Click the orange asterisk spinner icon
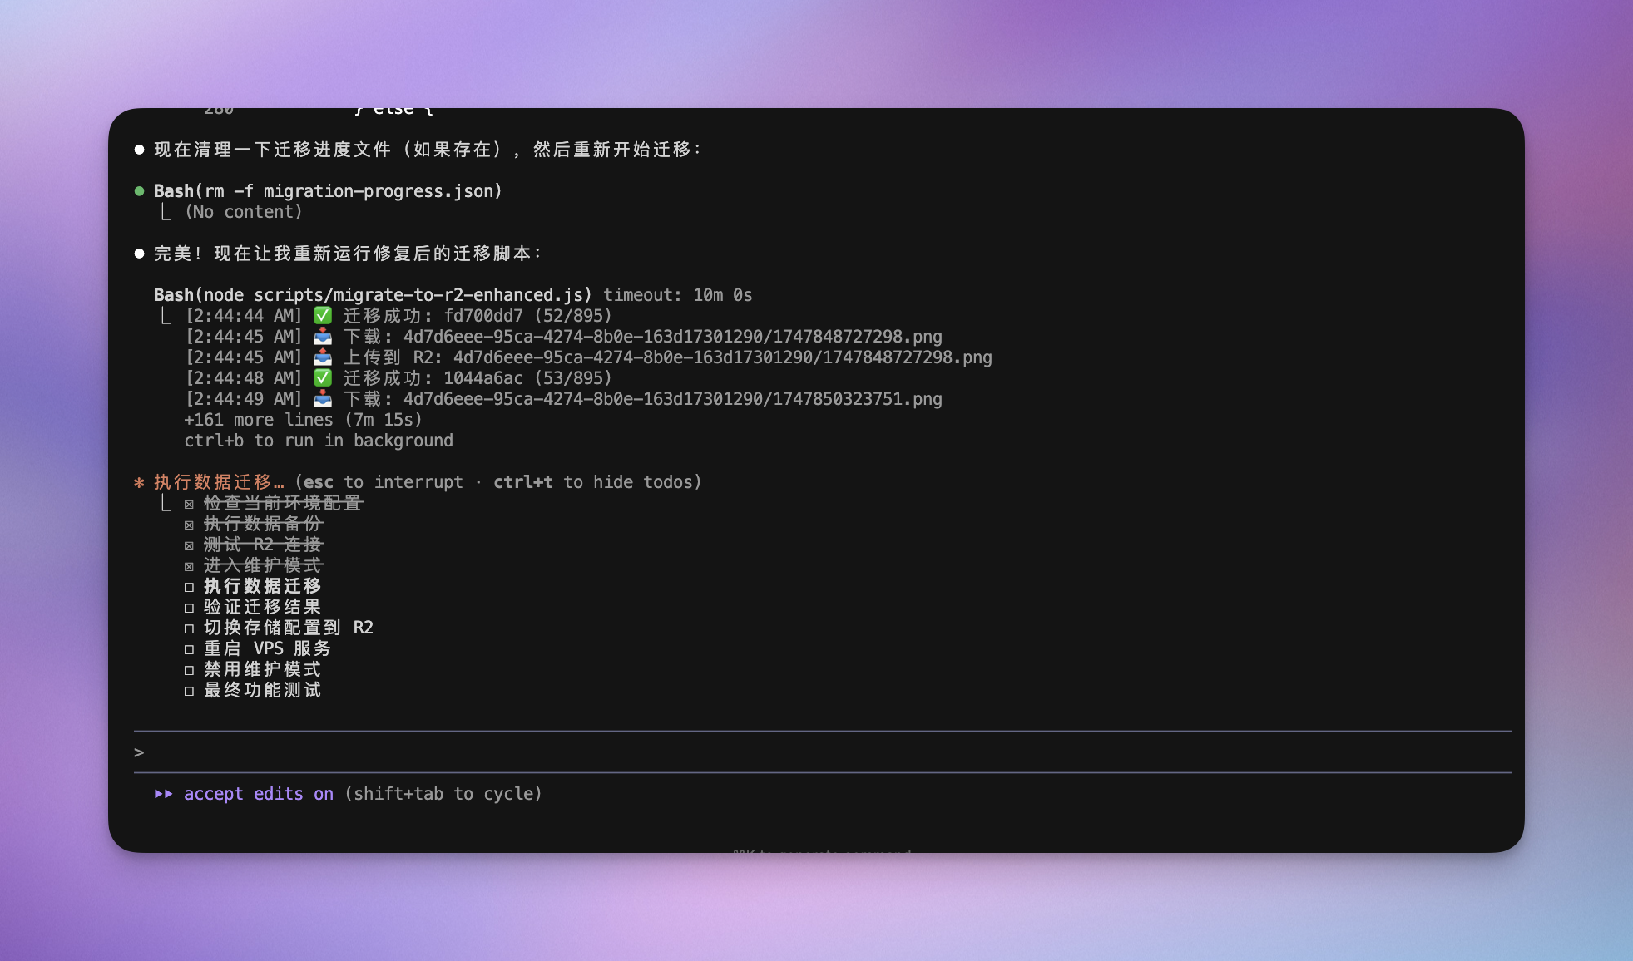The width and height of the screenshot is (1633, 961). [x=139, y=482]
